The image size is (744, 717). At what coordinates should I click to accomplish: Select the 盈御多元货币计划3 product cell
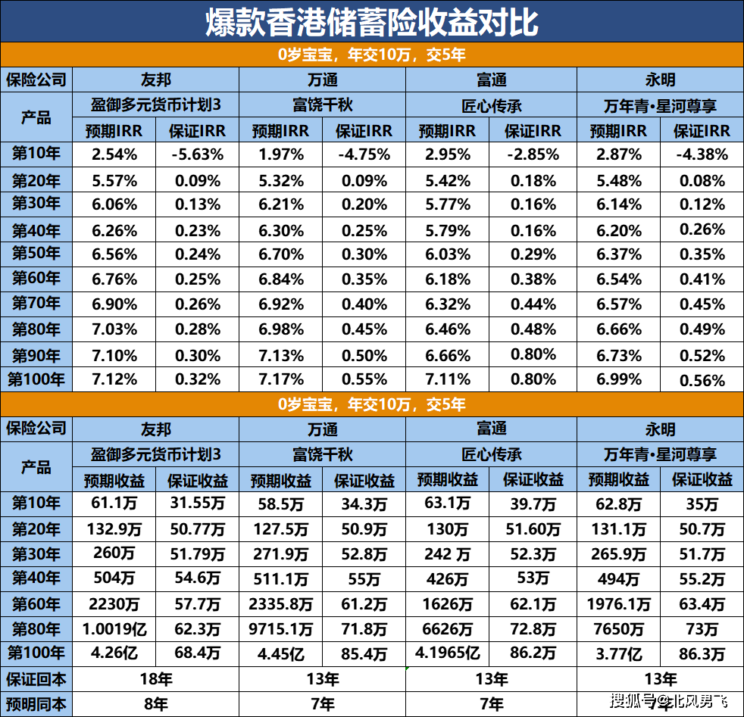coord(155,104)
